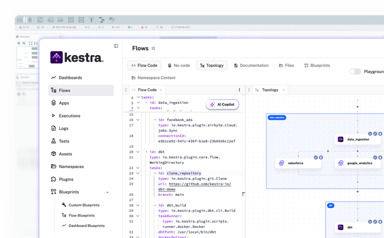
Task: Fold the dbt task at line 20
Action: 138,152
